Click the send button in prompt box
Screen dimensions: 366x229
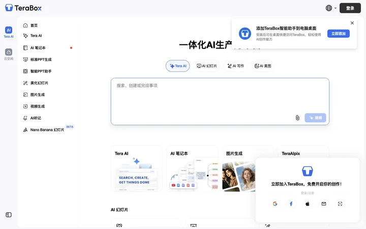coord(315,118)
